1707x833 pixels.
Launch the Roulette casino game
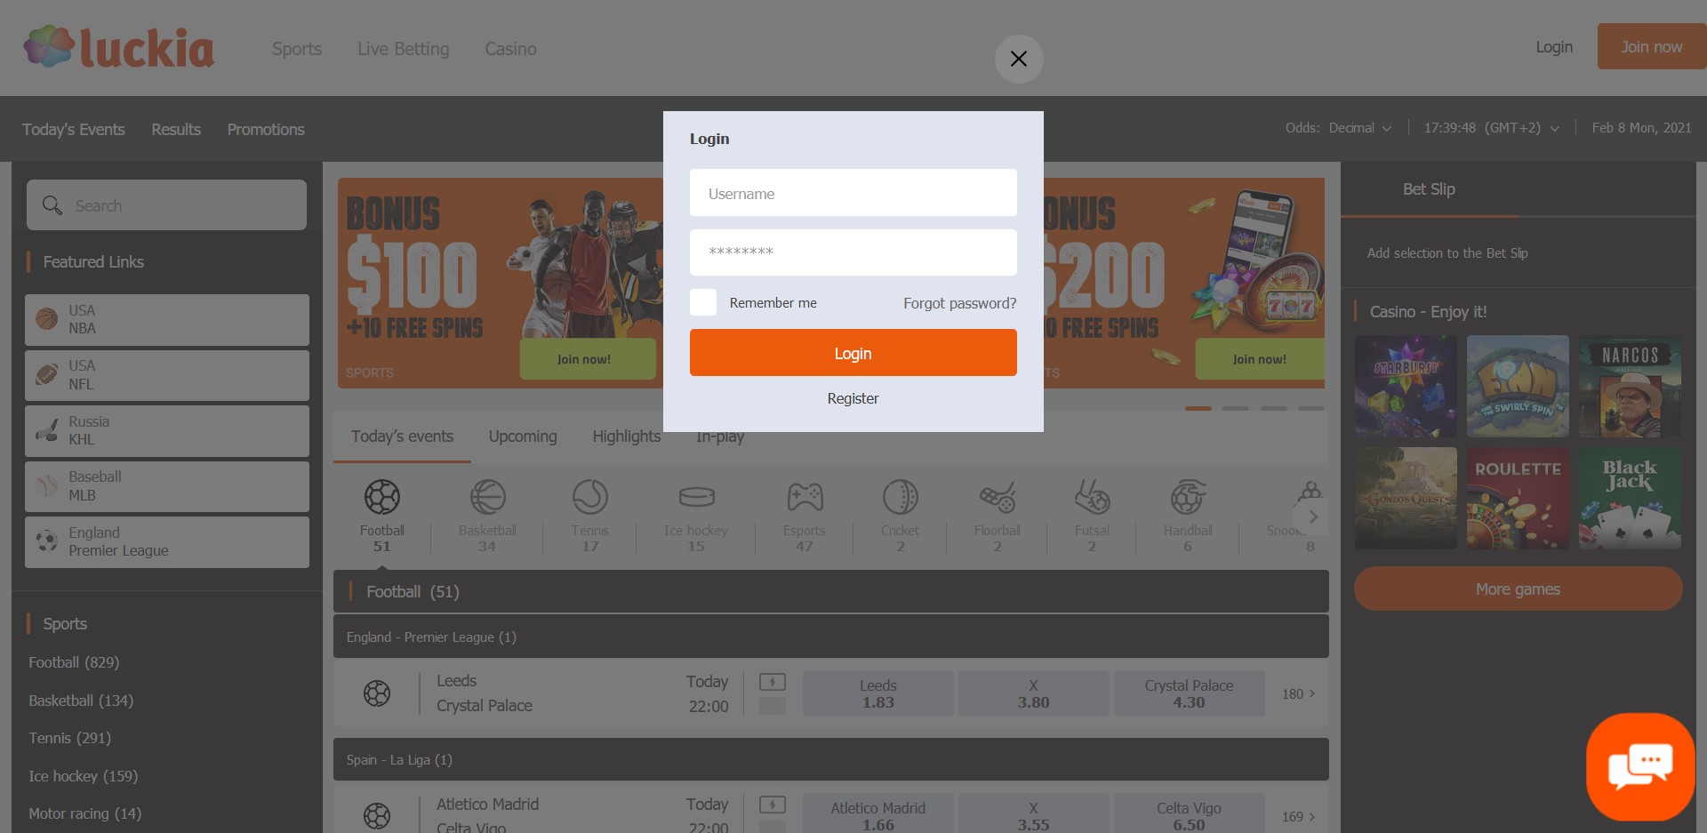point(1518,498)
